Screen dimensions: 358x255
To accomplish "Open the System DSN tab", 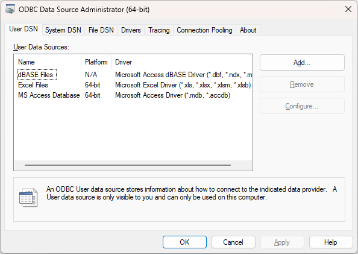I will (63, 30).
